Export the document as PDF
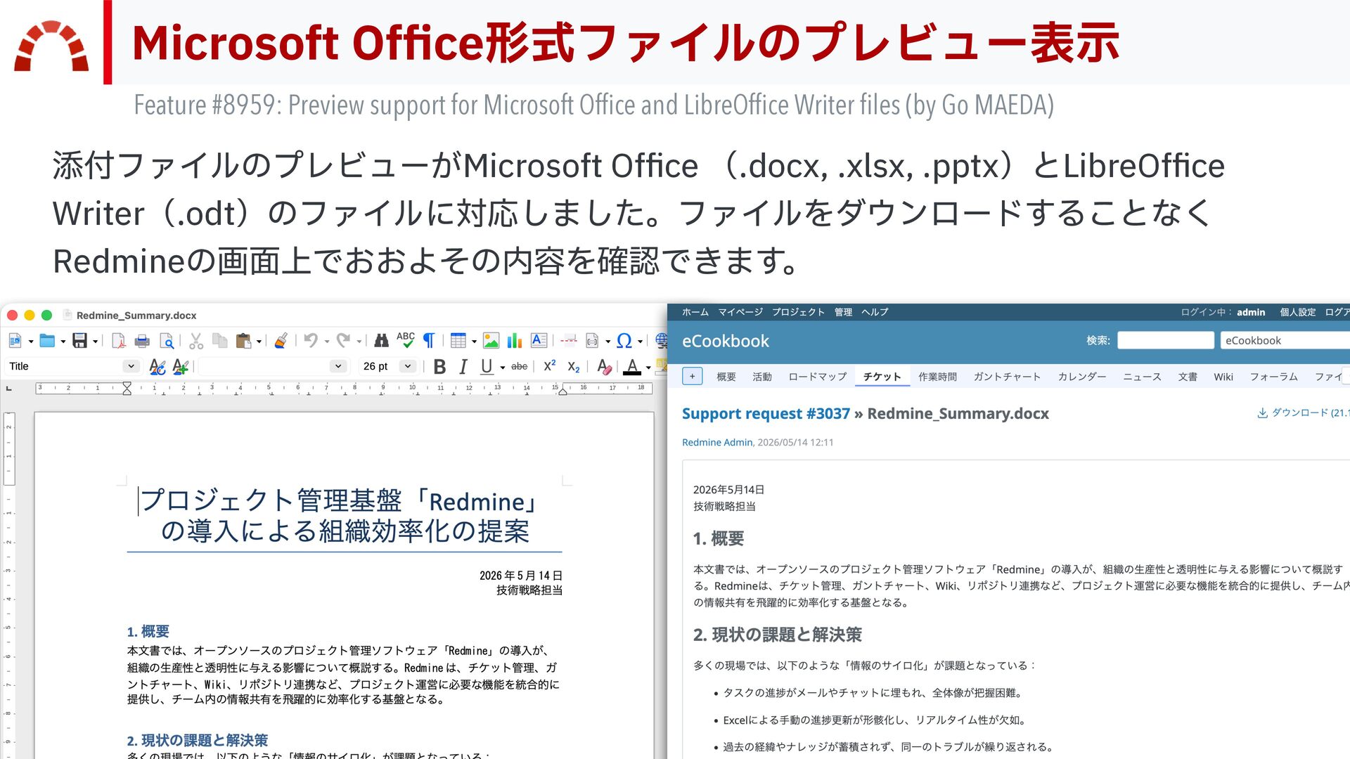The width and height of the screenshot is (1350, 759). 118,342
